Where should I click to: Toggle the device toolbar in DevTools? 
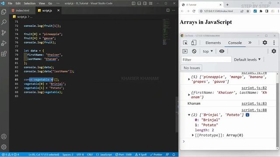193,43
